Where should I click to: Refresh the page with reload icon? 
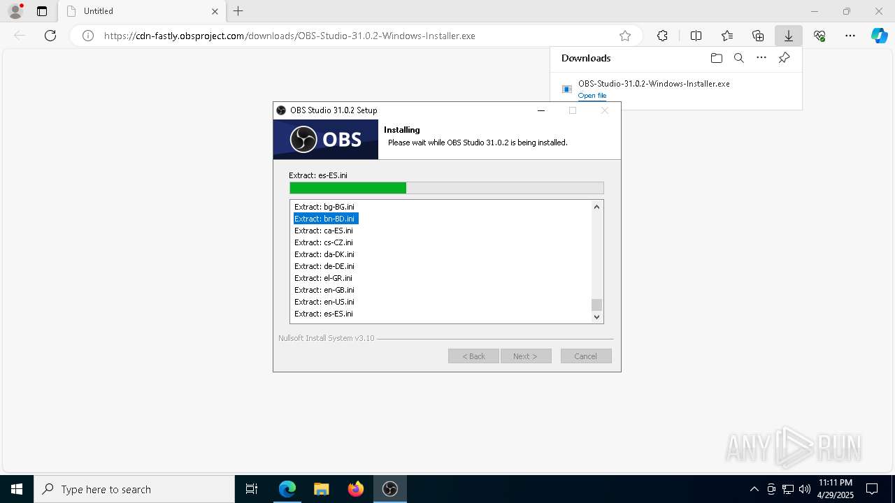click(50, 36)
